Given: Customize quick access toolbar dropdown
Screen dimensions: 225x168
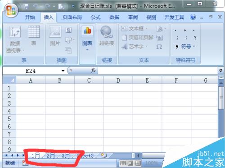Looking at the screenshot, I should (x=73, y=6).
